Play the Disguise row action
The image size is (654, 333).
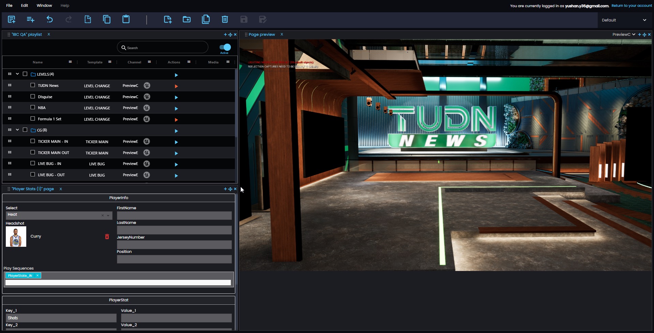[x=176, y=97]
